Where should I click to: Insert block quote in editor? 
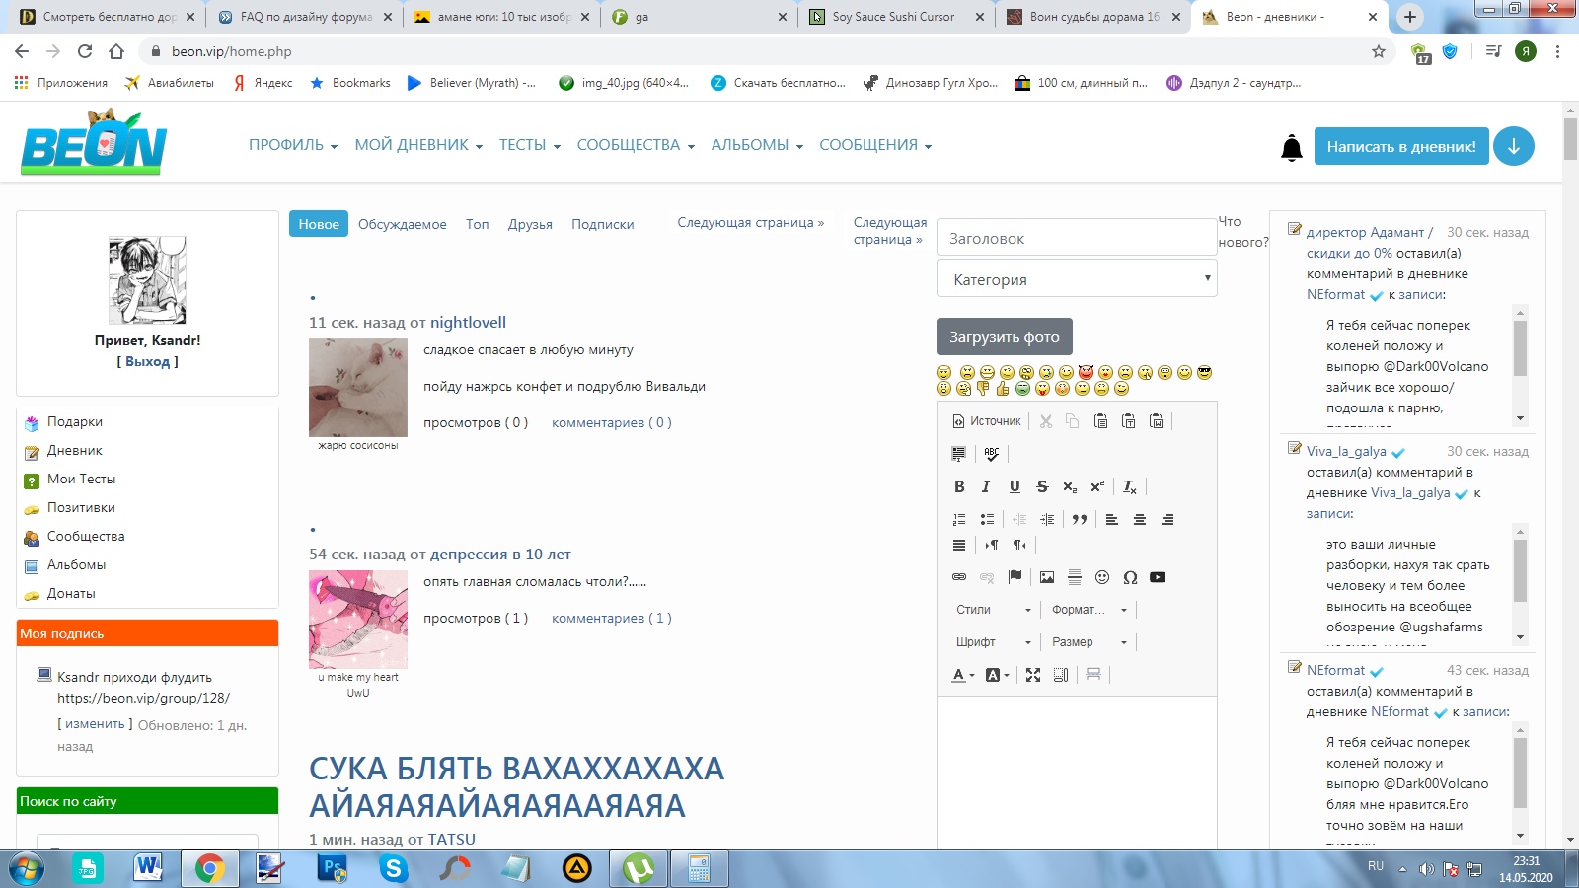point(1080,519)
